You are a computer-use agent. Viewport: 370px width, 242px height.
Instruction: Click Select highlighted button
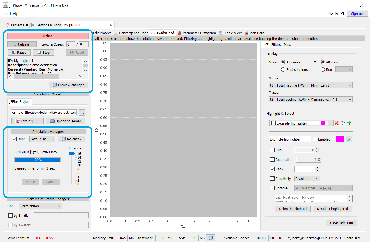293,209
